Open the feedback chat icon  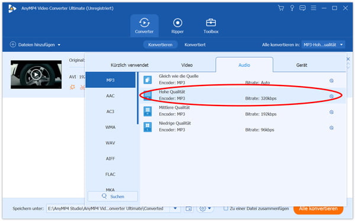pyautogui.click(x=302, y=8)
